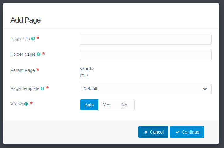Click the Folder Name help icon
The width and height of the screenshot is (224, 148).
pyautogui.click(x=39, y=54)
